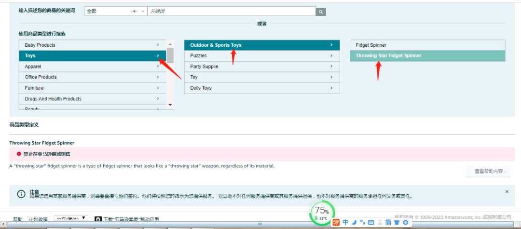Select the Baby Products category

[92, 45]
